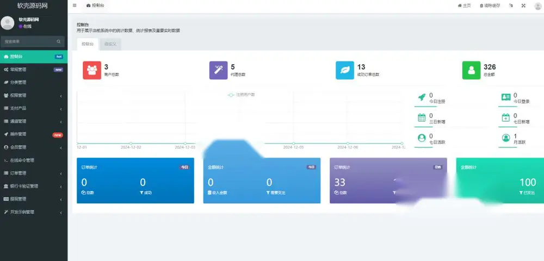This screenshot has height=261, width=544.
Task: Click the blue 成功订单总数 leaf icon
Action: [345, 70]
